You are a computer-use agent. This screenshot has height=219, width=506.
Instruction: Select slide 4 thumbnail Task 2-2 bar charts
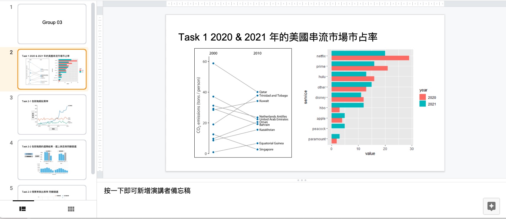point(52,160)
